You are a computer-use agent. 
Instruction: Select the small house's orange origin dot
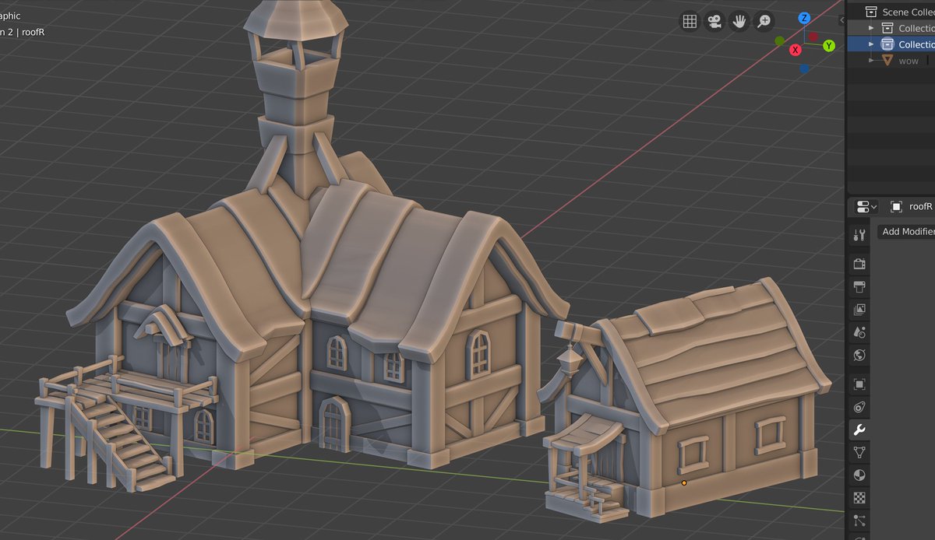click(x=684, y=483)
